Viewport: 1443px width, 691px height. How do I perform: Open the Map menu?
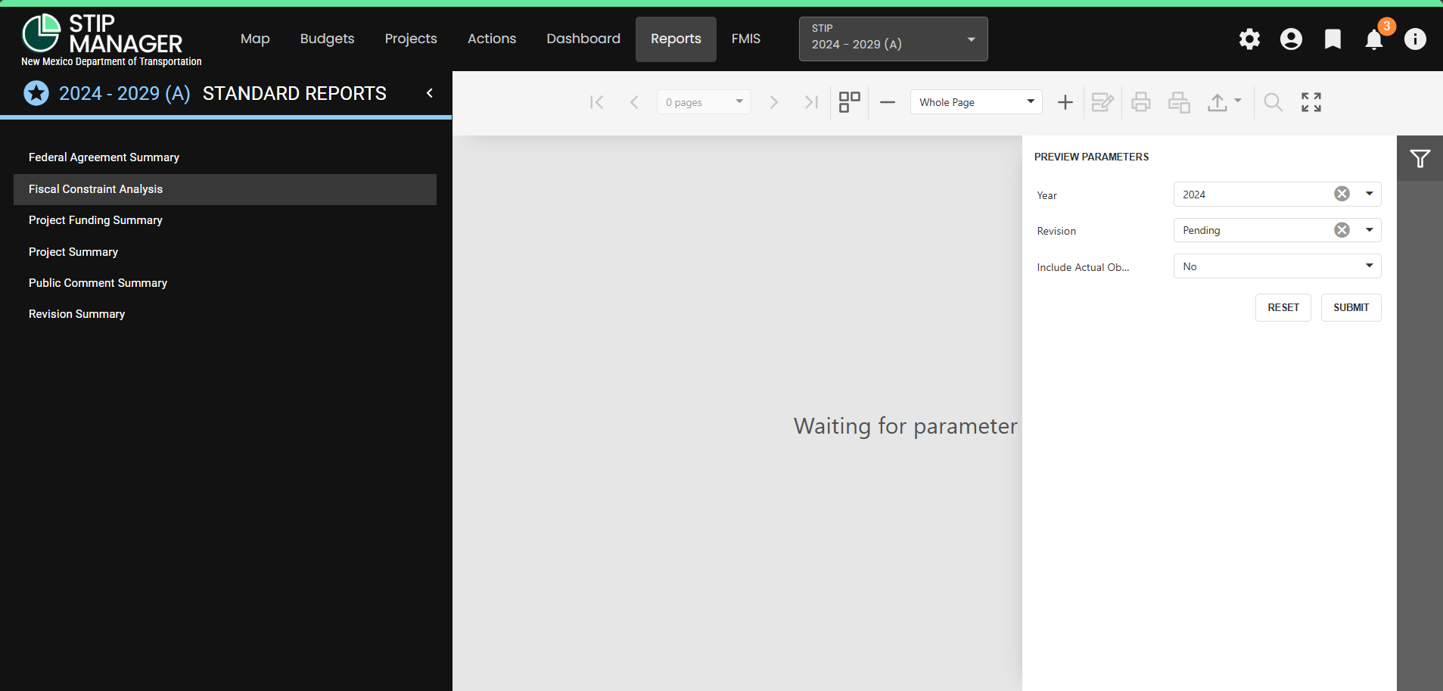coord(255,39)
